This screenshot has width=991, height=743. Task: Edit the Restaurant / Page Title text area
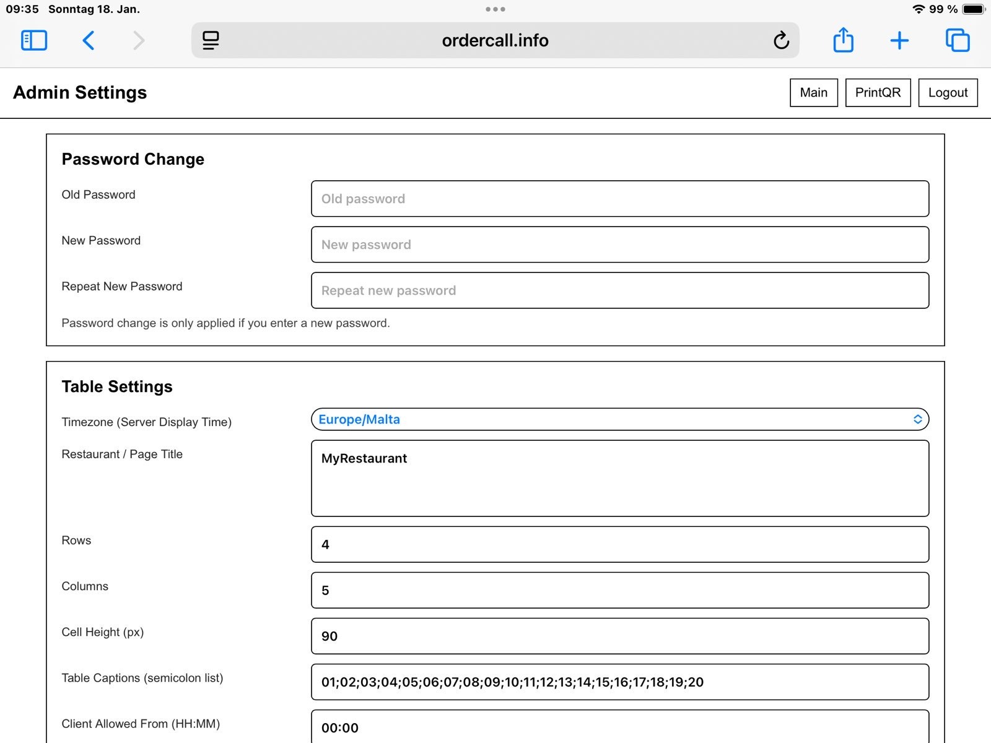click(x=619, y=478)
